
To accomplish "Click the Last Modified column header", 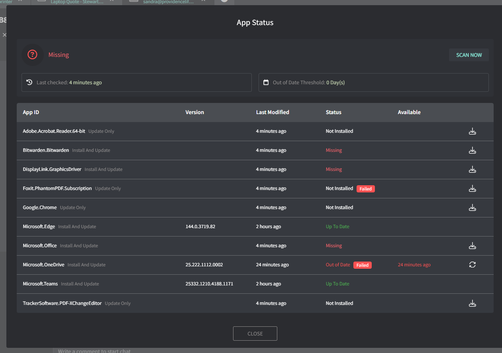I will pos(273,112).
